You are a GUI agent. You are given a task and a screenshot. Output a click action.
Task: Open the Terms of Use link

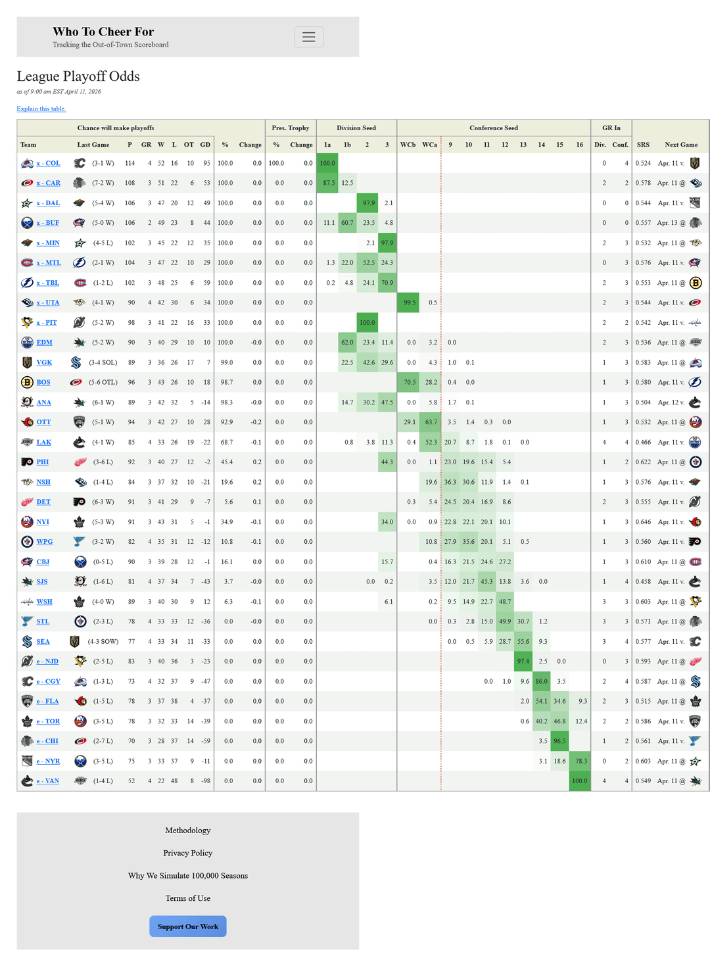pyautogui.click(x=187, y=898)
